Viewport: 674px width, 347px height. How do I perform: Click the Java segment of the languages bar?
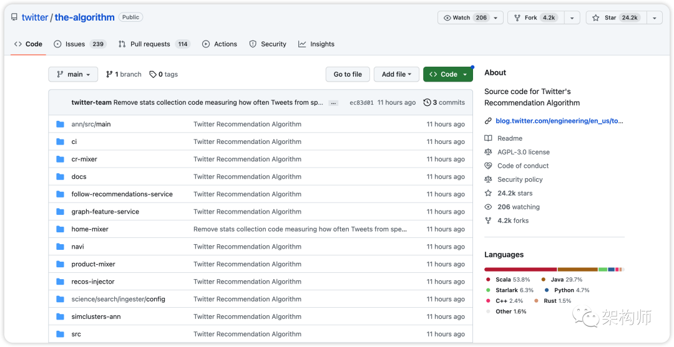click(x=578, y=269)
